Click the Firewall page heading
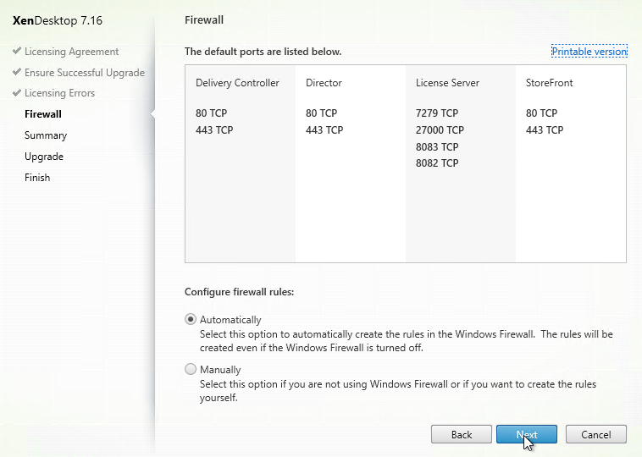 [204, 19]
